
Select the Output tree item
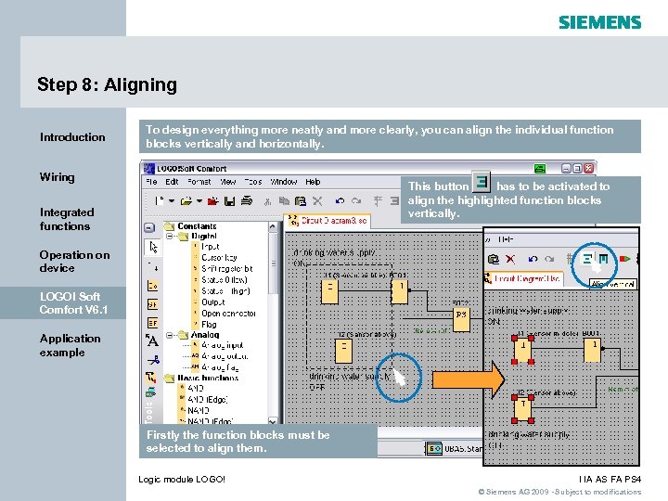pos(213,302)
